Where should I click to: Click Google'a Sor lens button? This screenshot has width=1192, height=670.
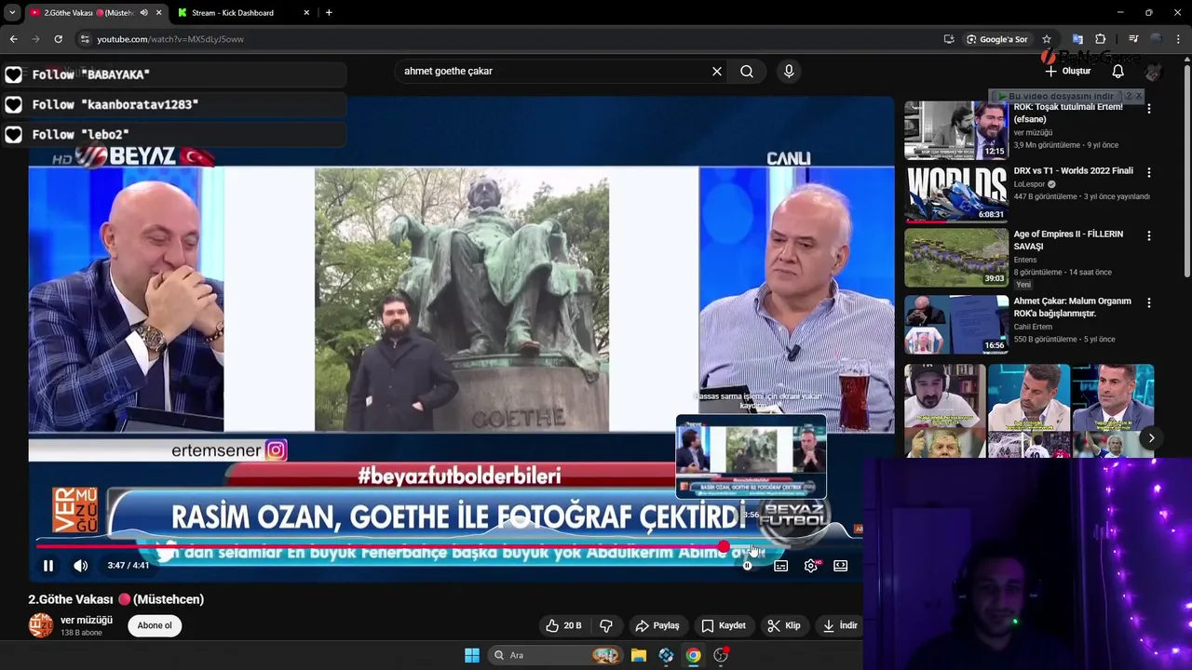[x=997, y=39]
